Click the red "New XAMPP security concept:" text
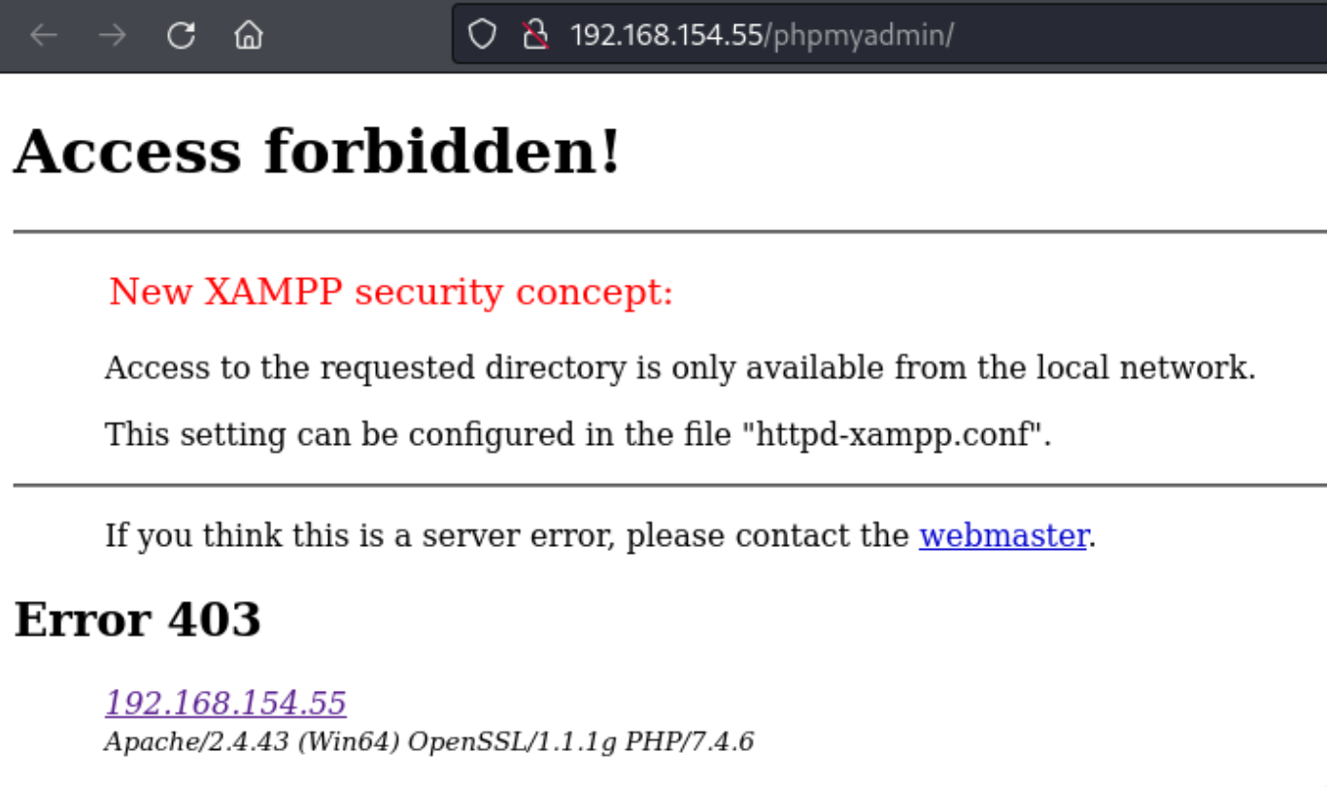Viewport: 1327px width, 787px height. [x=391, y=291]
